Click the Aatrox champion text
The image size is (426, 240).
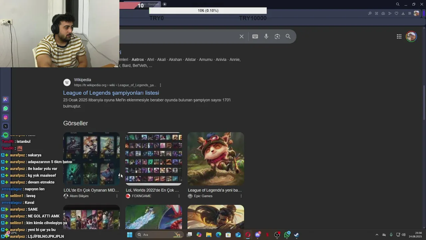(138, 60)
